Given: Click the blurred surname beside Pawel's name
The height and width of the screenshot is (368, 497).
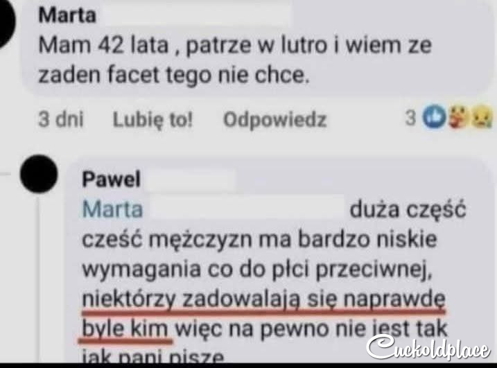Looking at the screenshot, I should click(191, 179).
